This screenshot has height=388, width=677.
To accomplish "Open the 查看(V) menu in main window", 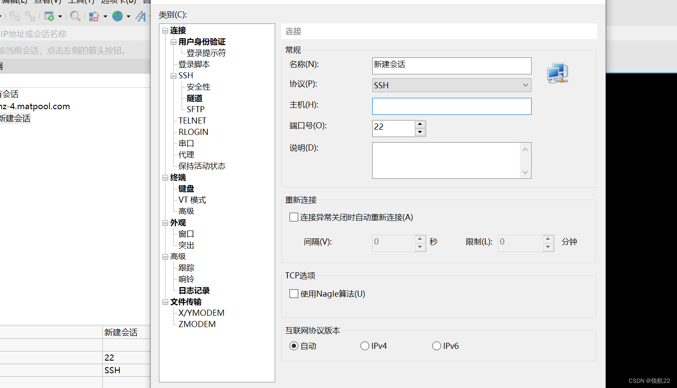I will 48,2.
